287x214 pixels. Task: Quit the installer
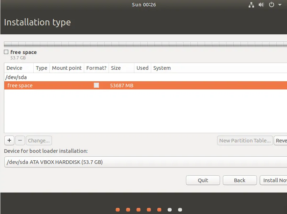202,180
